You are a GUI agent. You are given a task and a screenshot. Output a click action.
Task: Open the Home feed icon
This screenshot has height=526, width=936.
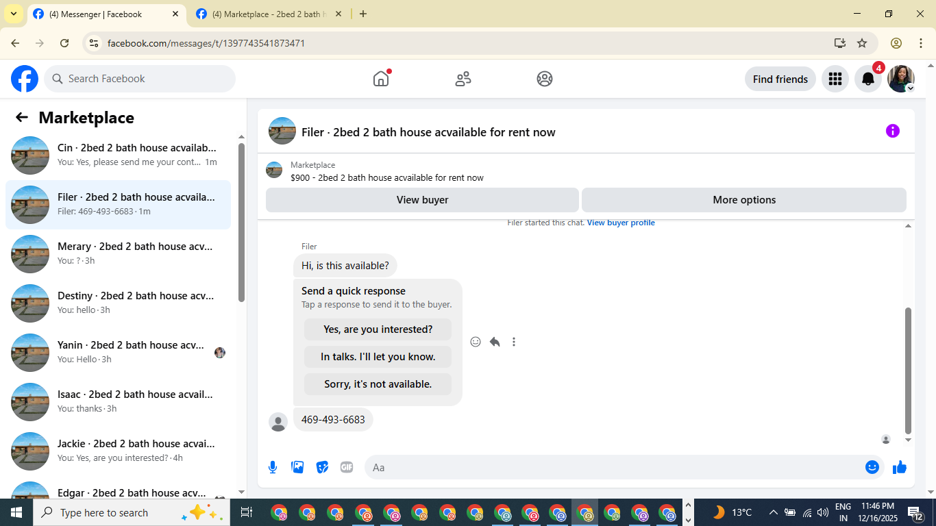(x=381, y=79)
